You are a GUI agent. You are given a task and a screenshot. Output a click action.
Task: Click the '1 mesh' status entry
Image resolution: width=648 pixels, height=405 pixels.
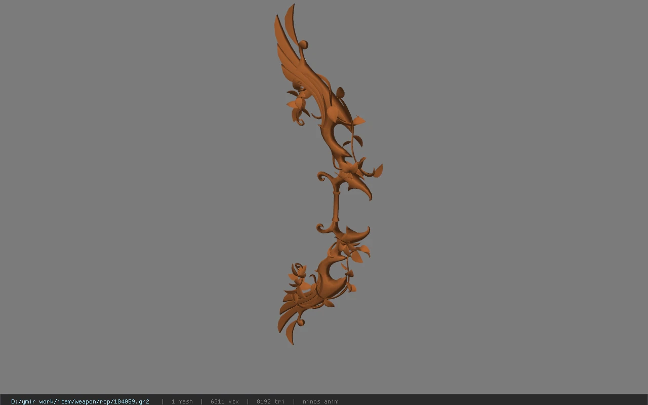pyautogui.click(x=182, y=401)
